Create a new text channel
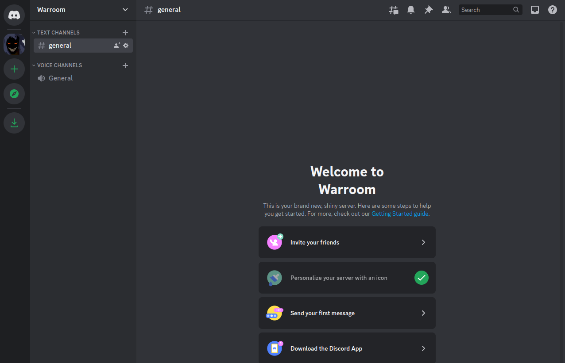The width and height of the screenshot is (565, 363). pyautogui.click(x=125, y=33)
